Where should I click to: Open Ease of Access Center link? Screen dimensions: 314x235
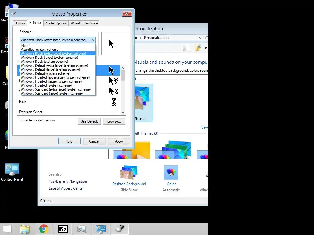coord(66,188)
